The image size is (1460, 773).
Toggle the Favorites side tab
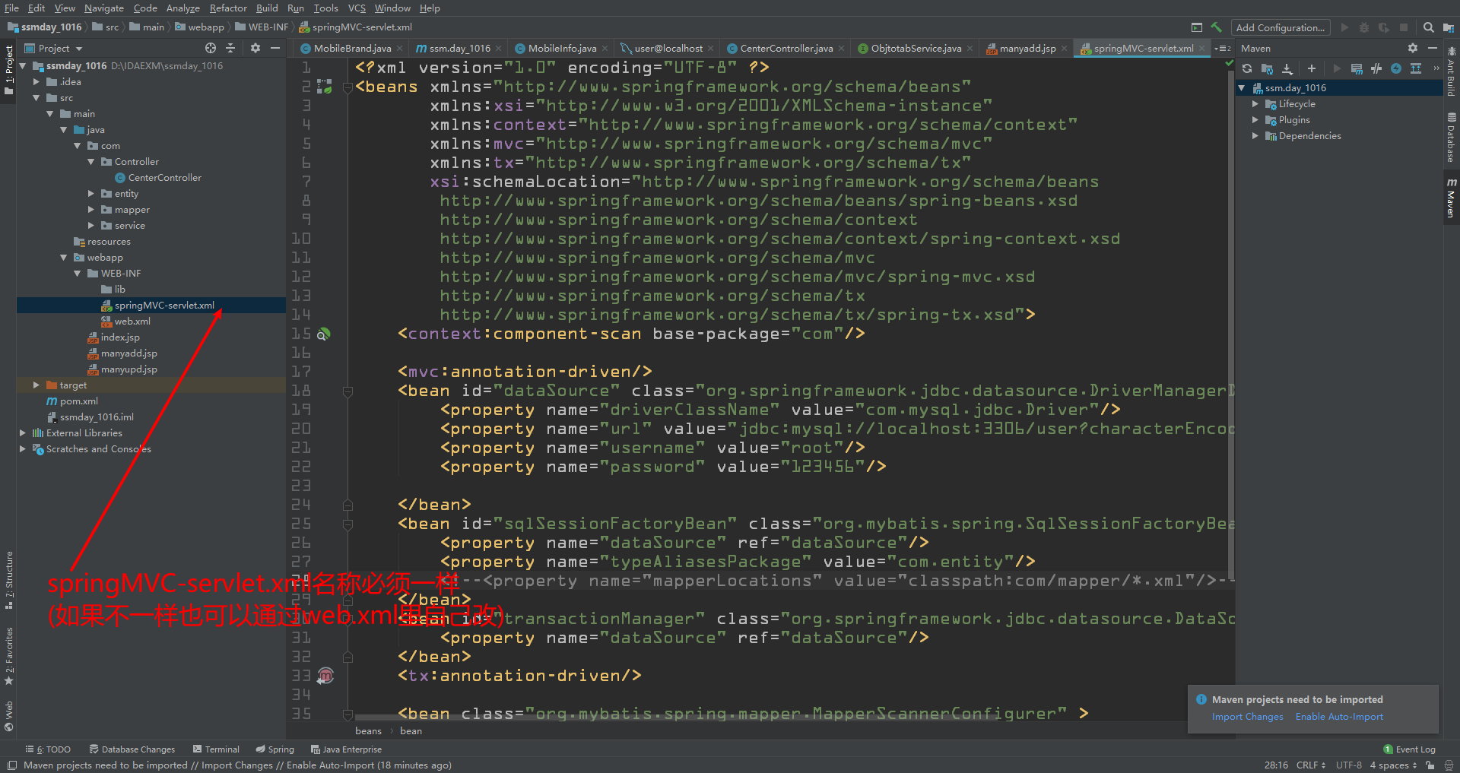[9, 656]
